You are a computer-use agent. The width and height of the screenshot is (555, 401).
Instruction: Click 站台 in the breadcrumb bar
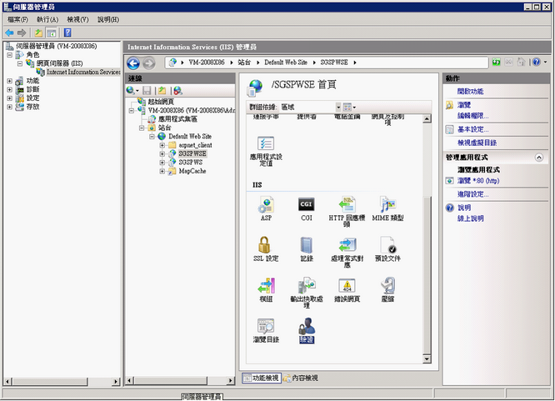[x=244, y=63]
